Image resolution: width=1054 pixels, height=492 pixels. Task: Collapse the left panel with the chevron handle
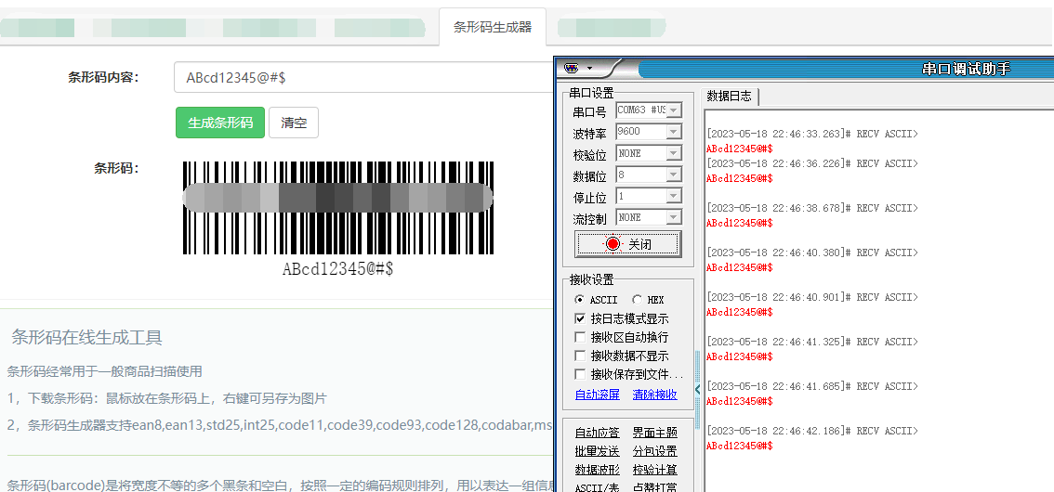698,389
